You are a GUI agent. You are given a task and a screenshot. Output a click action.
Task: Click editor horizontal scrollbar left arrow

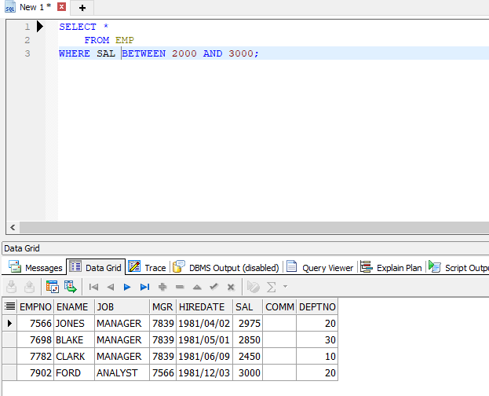(x=13, y=227)
